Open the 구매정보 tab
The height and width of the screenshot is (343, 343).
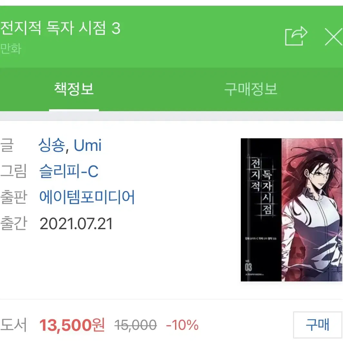click(251, 89)
